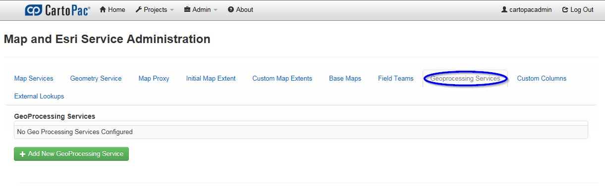Switch to the Base Maps tab
This screenshot has height=189, width=605.
pyautogui.click(x=345, y=78)
